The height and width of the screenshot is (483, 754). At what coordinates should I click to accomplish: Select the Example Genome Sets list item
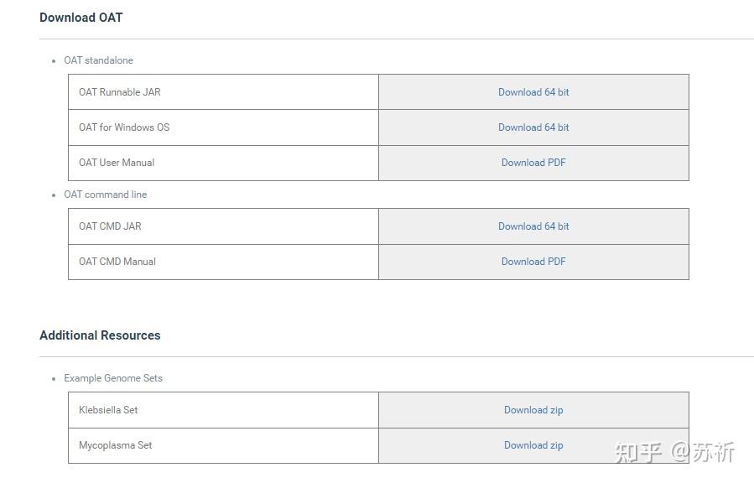pos(113,377)
